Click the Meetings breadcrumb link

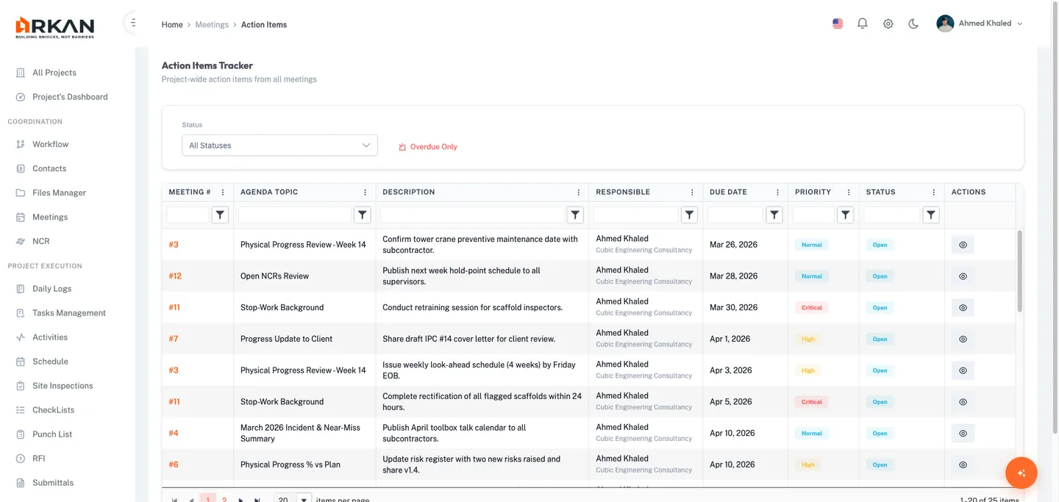[x=212, y=24]
